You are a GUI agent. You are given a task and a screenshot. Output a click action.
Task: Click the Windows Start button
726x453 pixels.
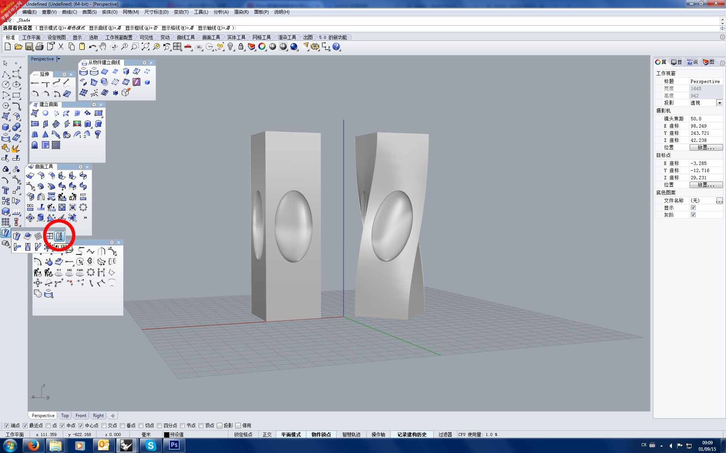coord(10,446)
